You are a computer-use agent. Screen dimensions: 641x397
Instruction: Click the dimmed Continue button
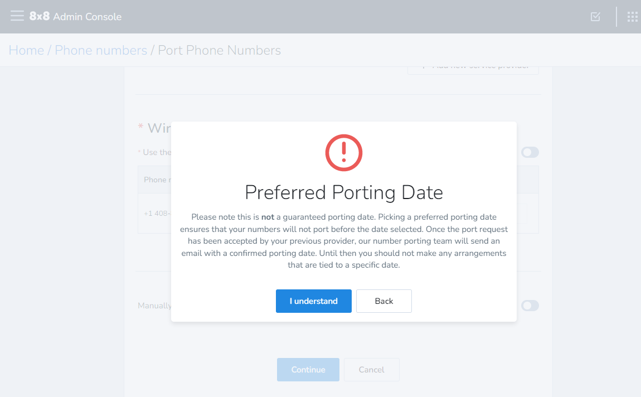(308, 370)
